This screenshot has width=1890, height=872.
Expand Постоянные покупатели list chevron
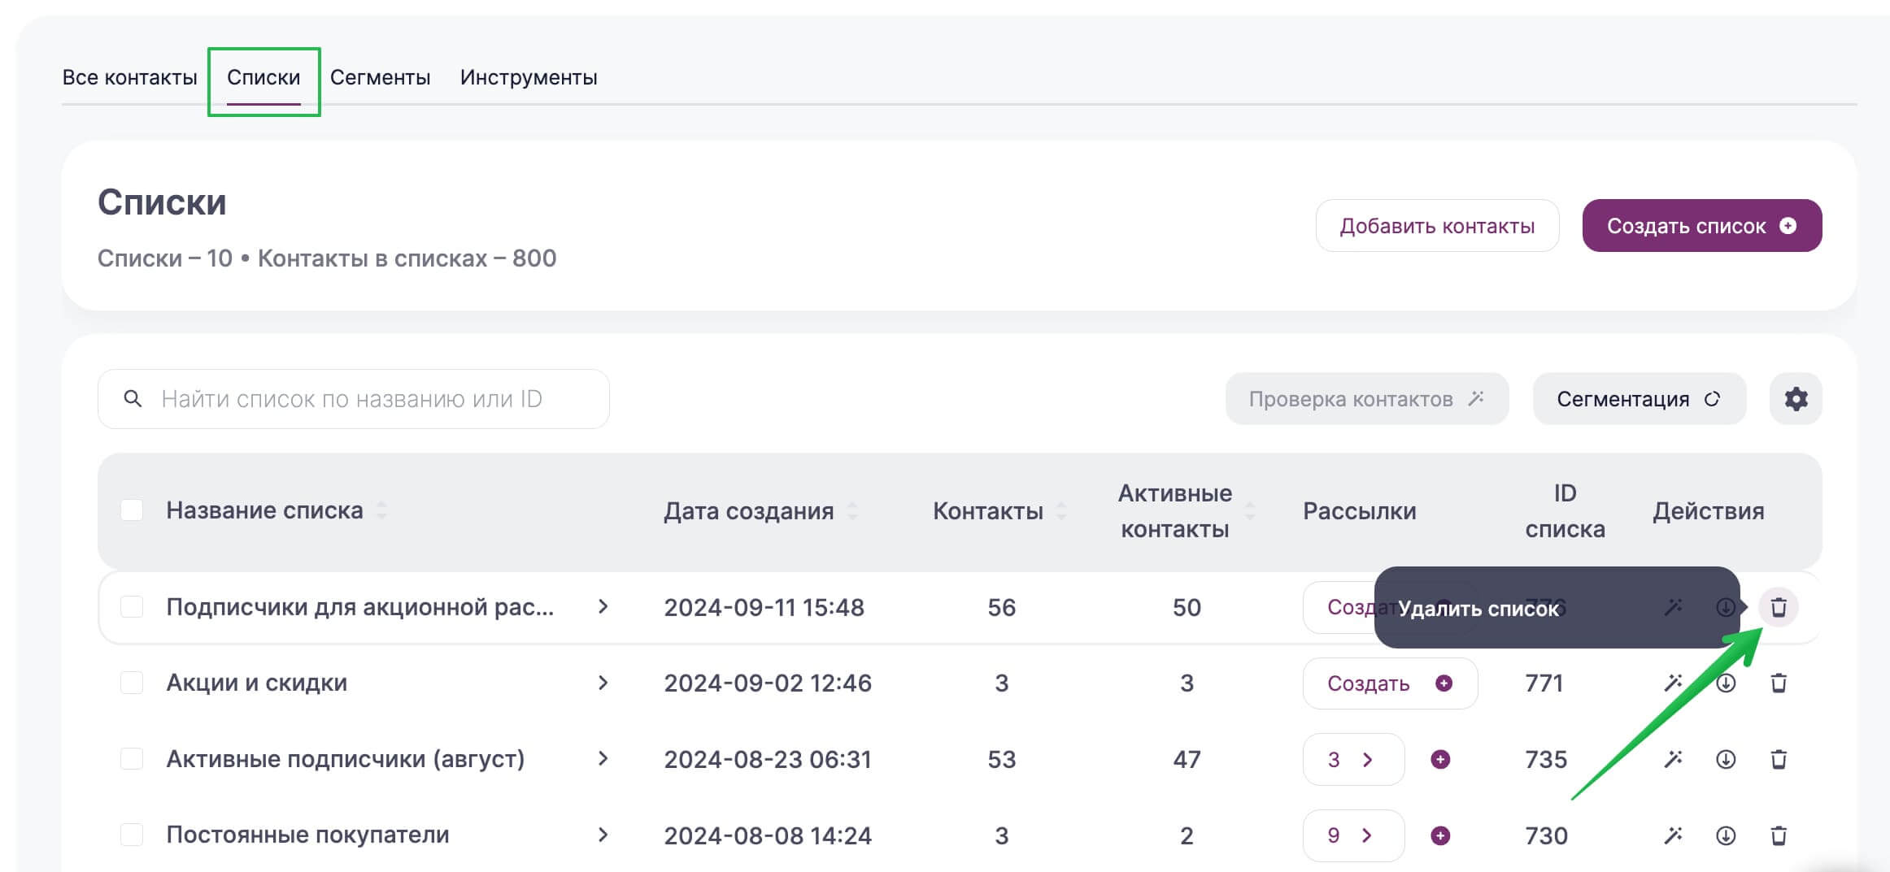[603, 835]
